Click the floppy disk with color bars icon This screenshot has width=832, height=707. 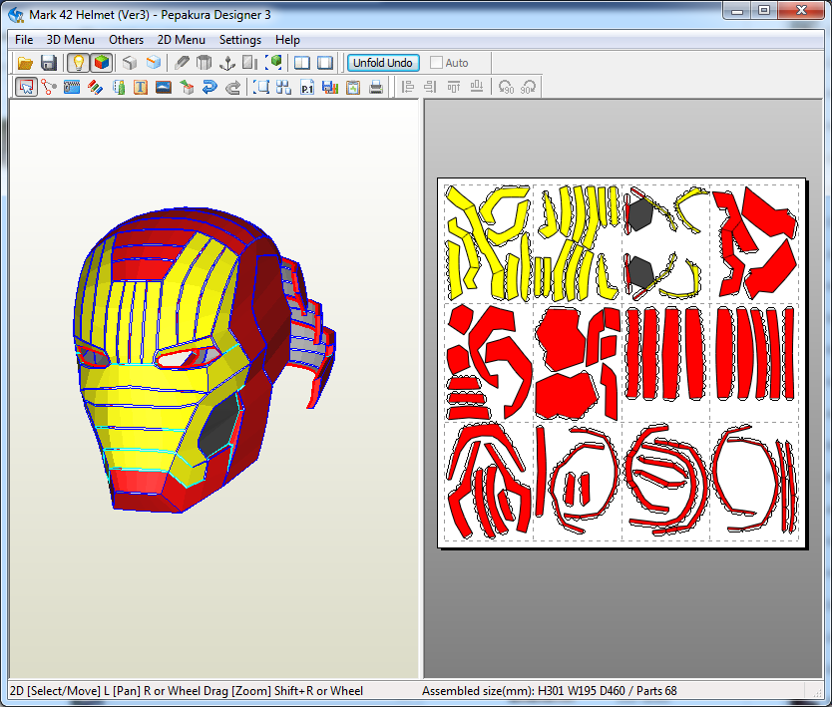click(330, 87)
